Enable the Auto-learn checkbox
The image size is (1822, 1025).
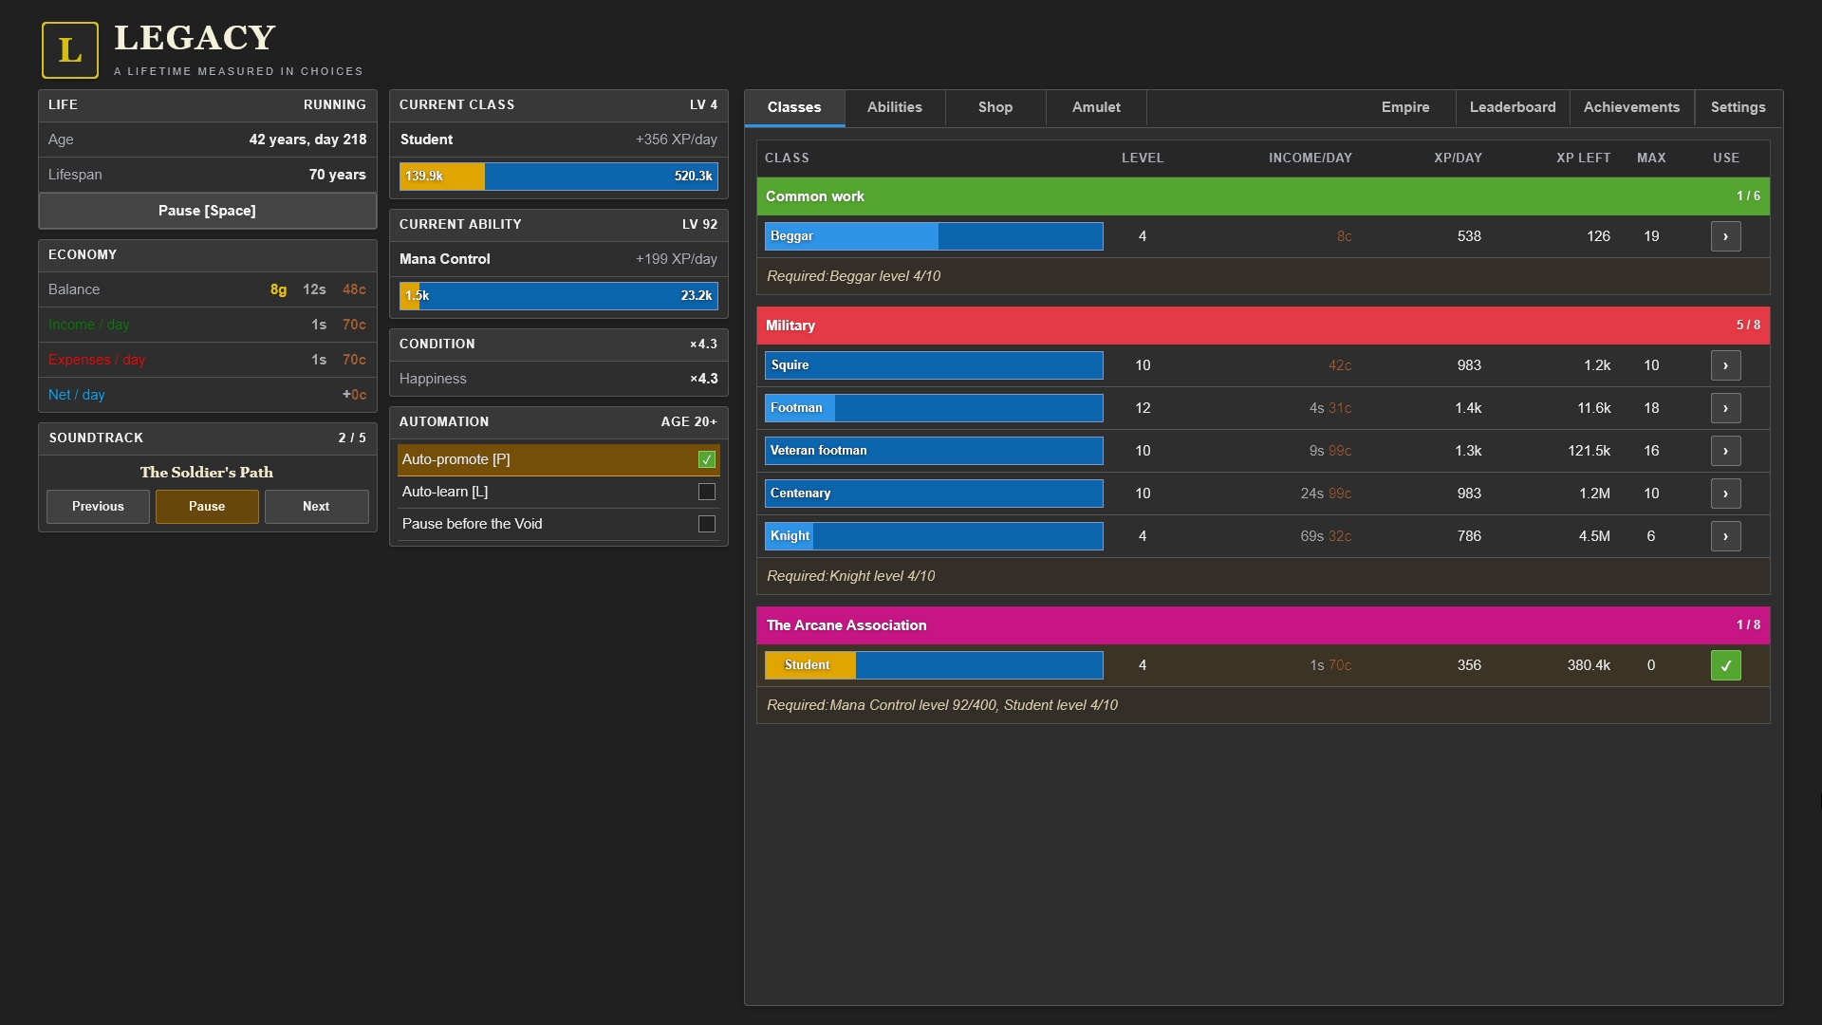pyautogui.click(x=707, y=492)
